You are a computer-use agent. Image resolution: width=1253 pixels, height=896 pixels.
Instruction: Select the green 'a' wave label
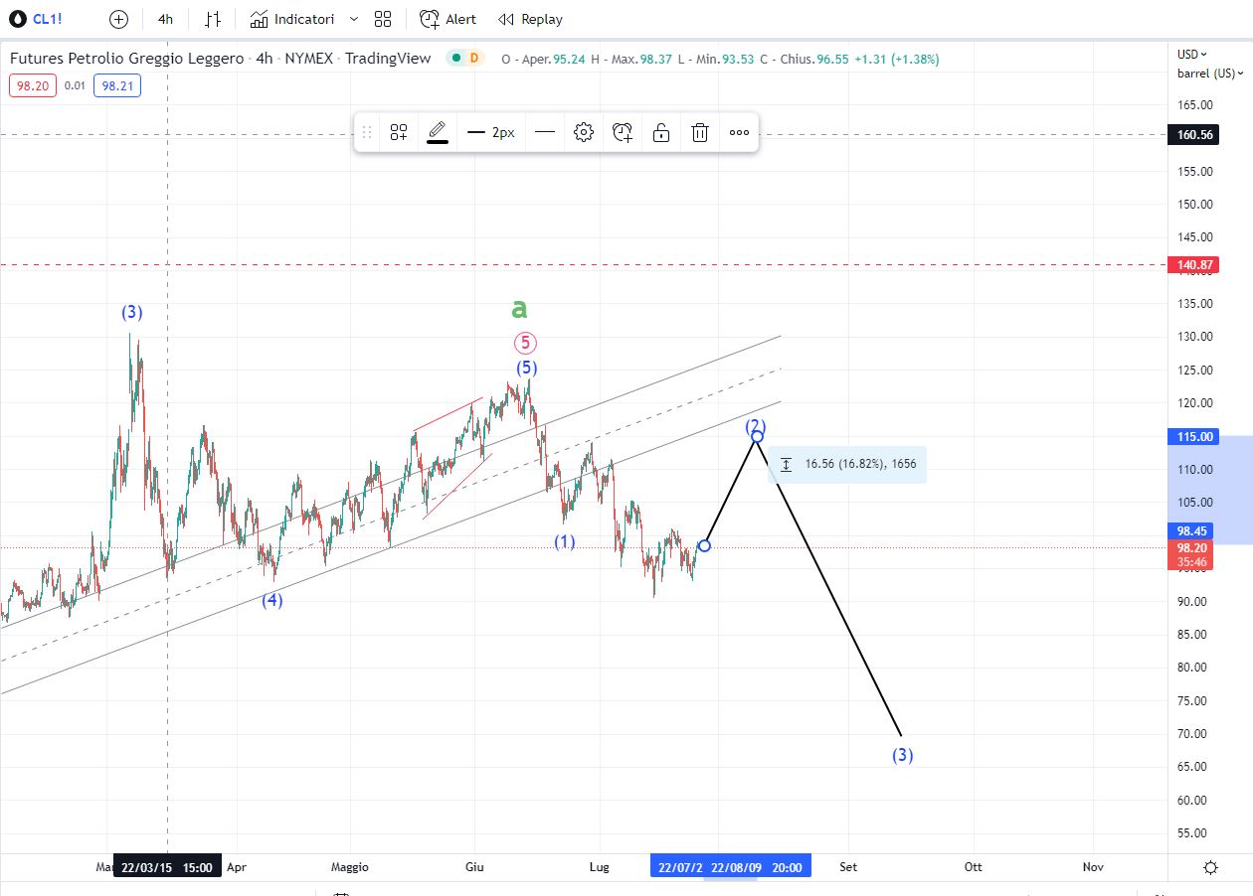[x=519, y=309]
